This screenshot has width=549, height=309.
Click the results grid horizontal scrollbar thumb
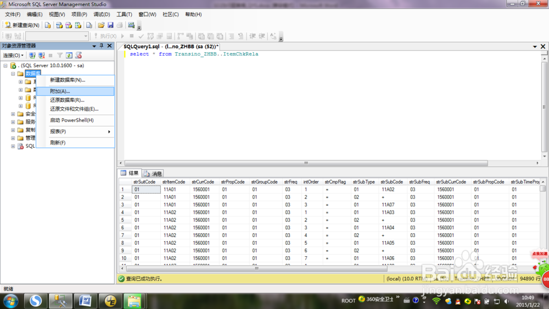coord(256,269)
